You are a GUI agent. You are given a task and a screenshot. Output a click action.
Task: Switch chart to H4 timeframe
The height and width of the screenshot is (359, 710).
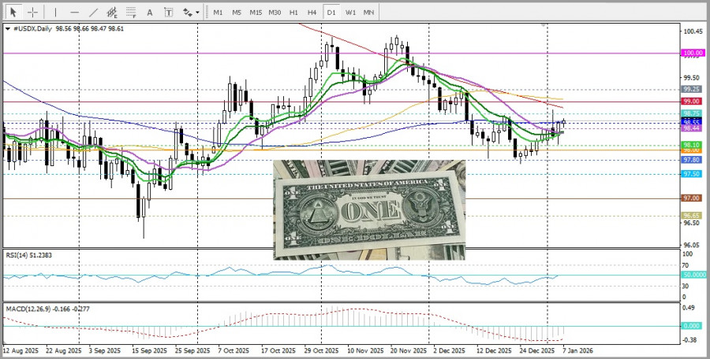312,13
